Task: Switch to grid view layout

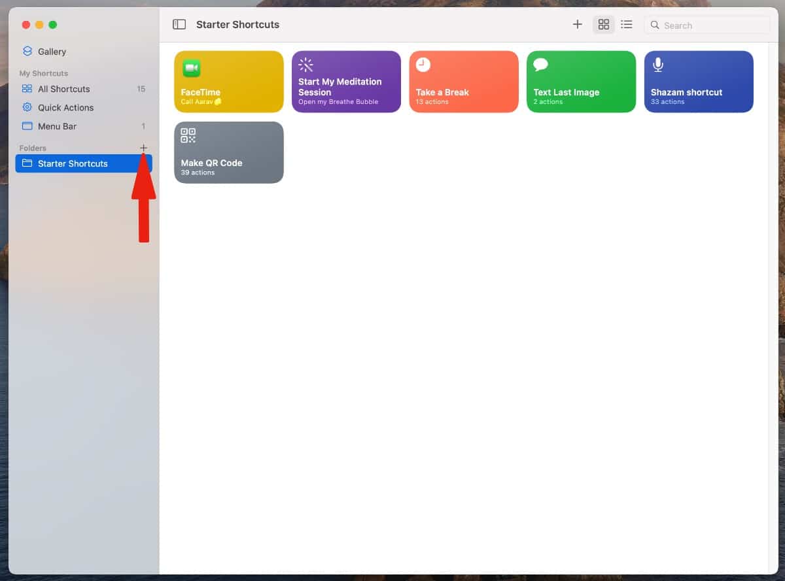Action: [x=604, y=25]
